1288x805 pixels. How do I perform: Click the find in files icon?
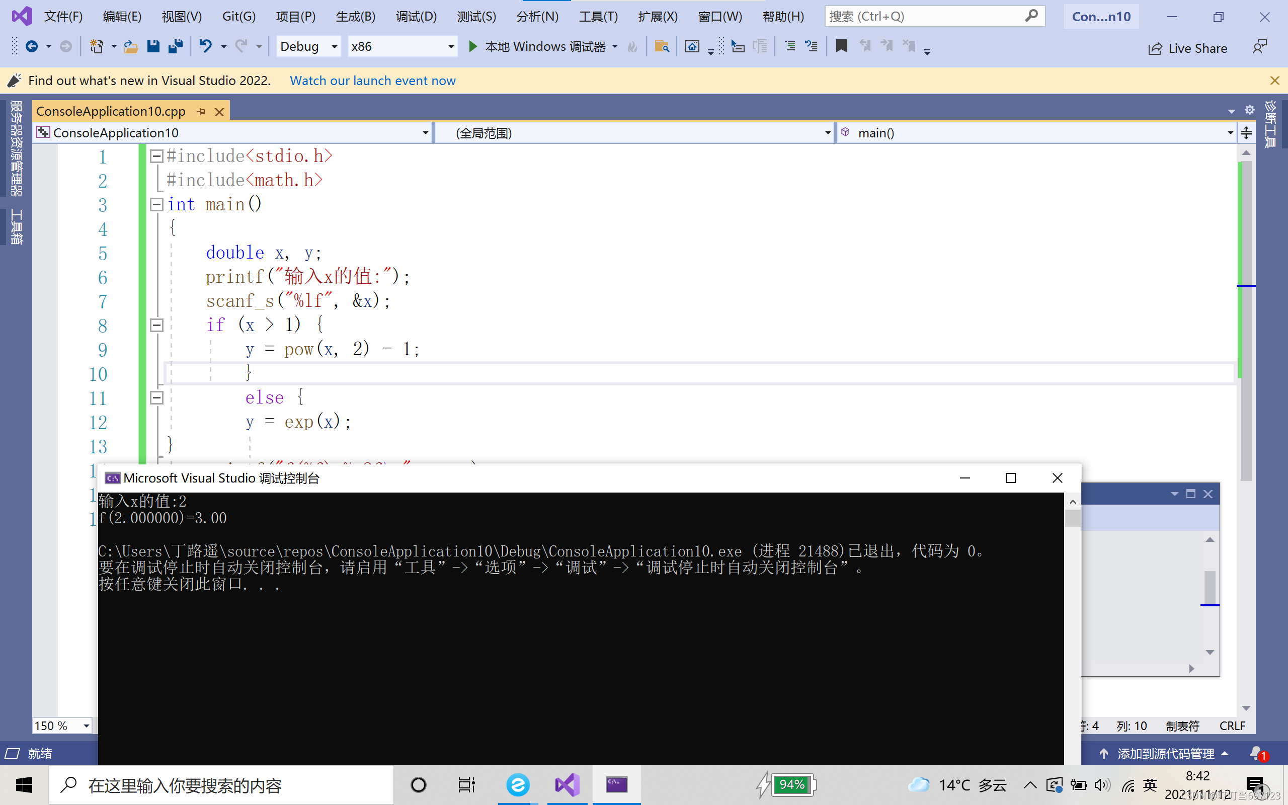click(662, 47)
